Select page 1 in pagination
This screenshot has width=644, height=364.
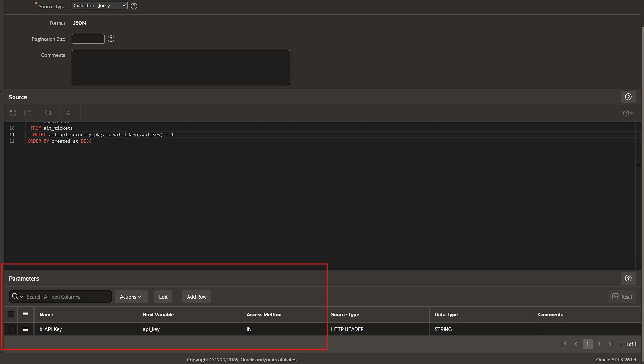[587, 344]
